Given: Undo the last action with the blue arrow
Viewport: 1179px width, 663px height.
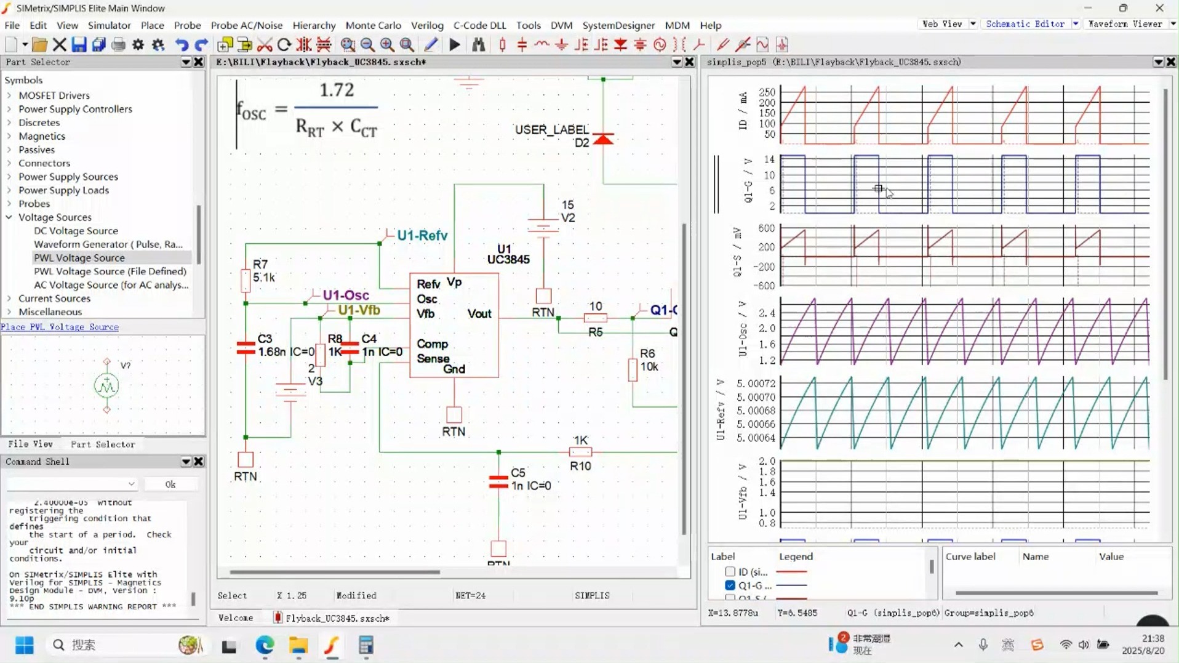Looking at the screenshot, I should coord(181,44).
